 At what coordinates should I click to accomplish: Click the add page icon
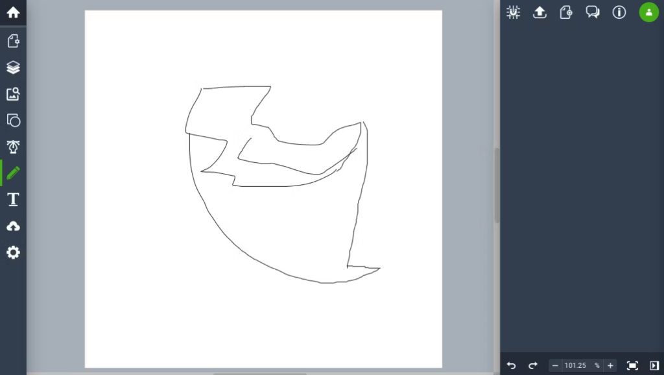[x=566, y=12]
